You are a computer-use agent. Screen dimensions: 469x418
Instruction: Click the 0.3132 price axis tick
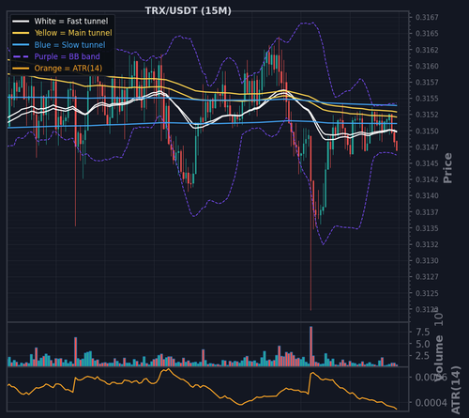coord(427,244)
